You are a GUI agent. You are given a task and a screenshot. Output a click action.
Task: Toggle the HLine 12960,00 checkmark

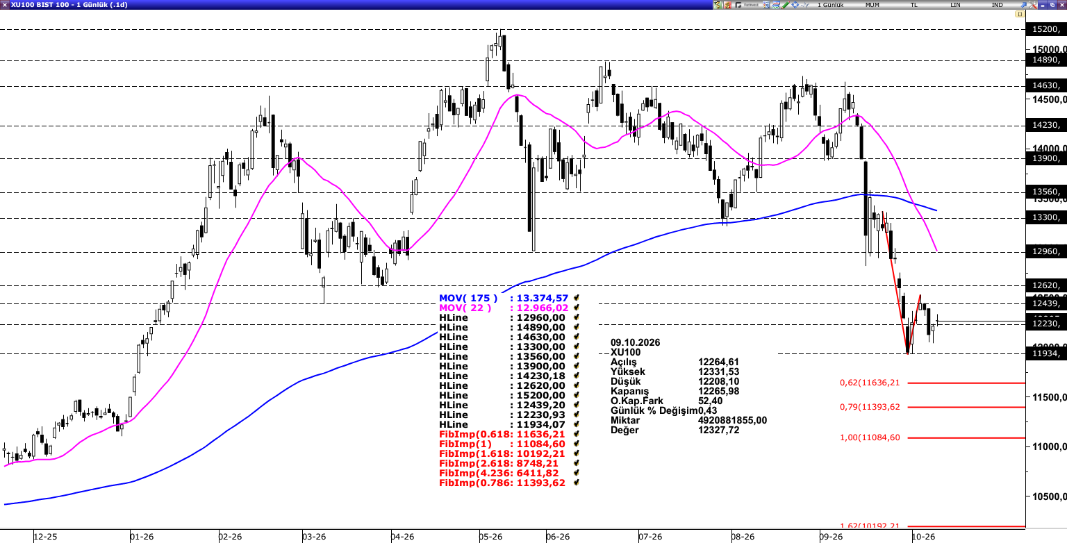[576, 317]
